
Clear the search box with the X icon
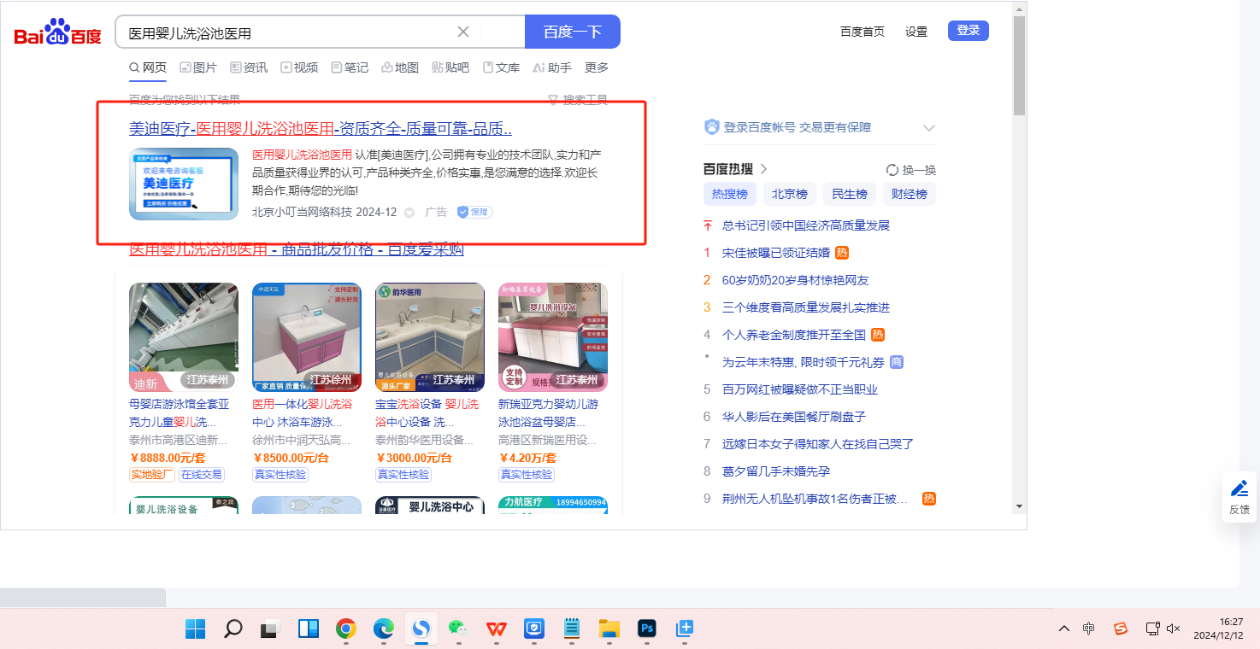463,32
